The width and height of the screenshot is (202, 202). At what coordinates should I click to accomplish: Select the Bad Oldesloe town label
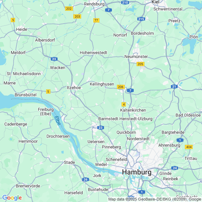click(x=188, y=115)
